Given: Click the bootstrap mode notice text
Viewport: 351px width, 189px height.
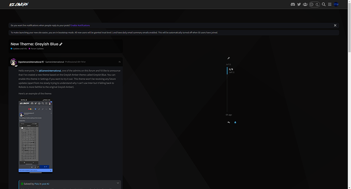Looking at the screenshot, I should click(114, 33).
